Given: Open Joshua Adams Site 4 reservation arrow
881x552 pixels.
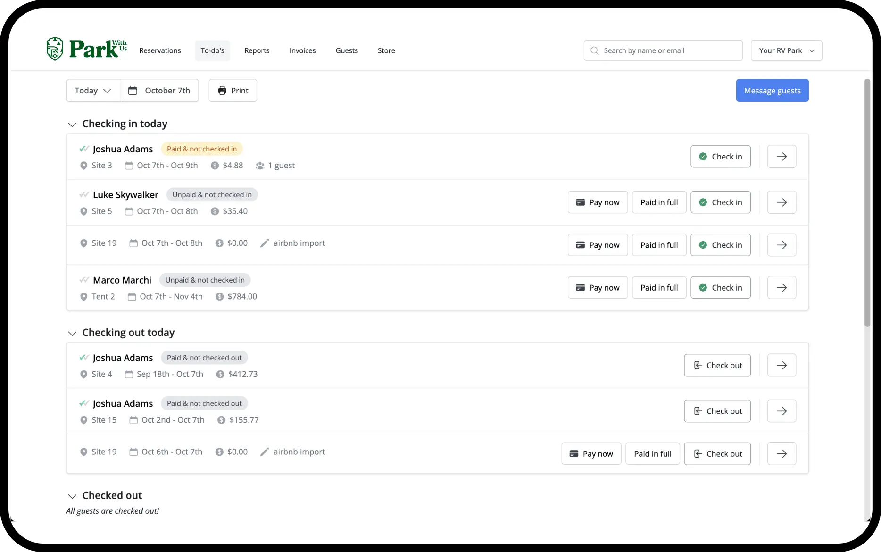Looking at the screenshot, I should [x=781, y=365].
